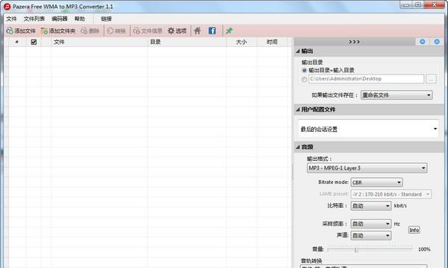Image resolution: width=448 pixels, height=268 pixels.
Task: Open the 如果输出文件存在 dropdown
Action: (396, 95)
